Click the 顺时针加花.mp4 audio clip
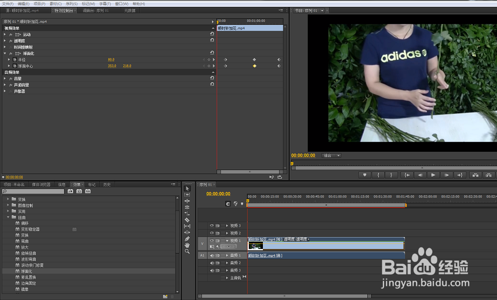 click(326, 255)
